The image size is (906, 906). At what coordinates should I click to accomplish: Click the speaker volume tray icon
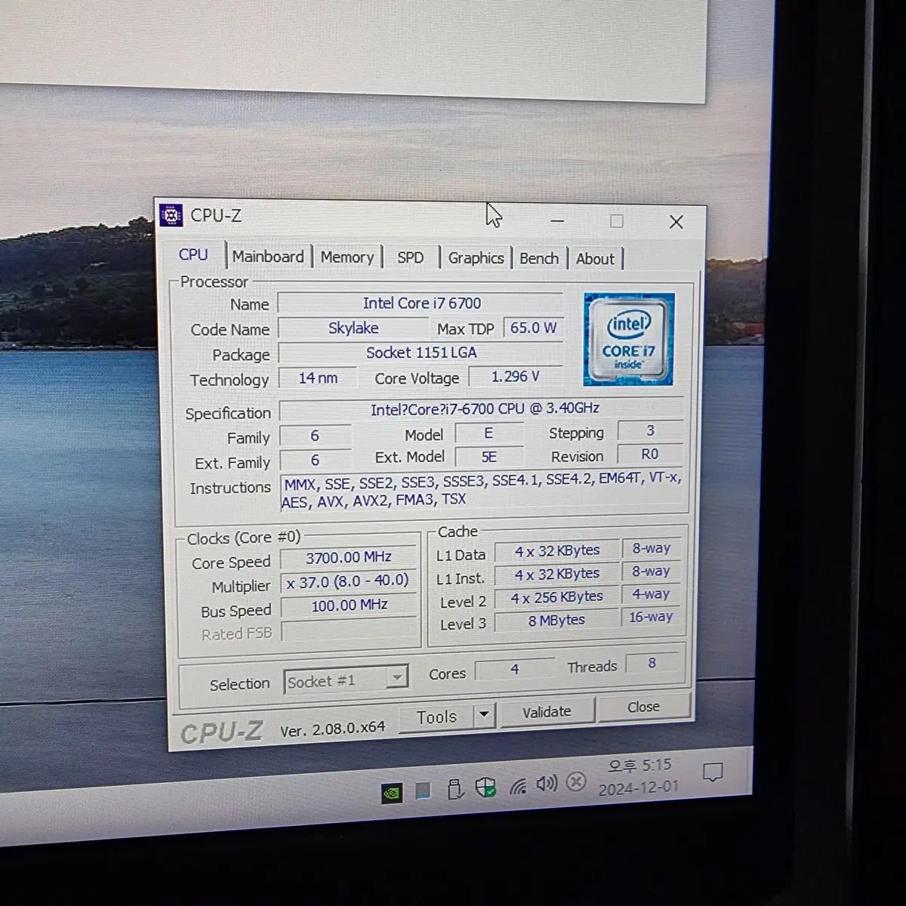[x=547, y=784]
